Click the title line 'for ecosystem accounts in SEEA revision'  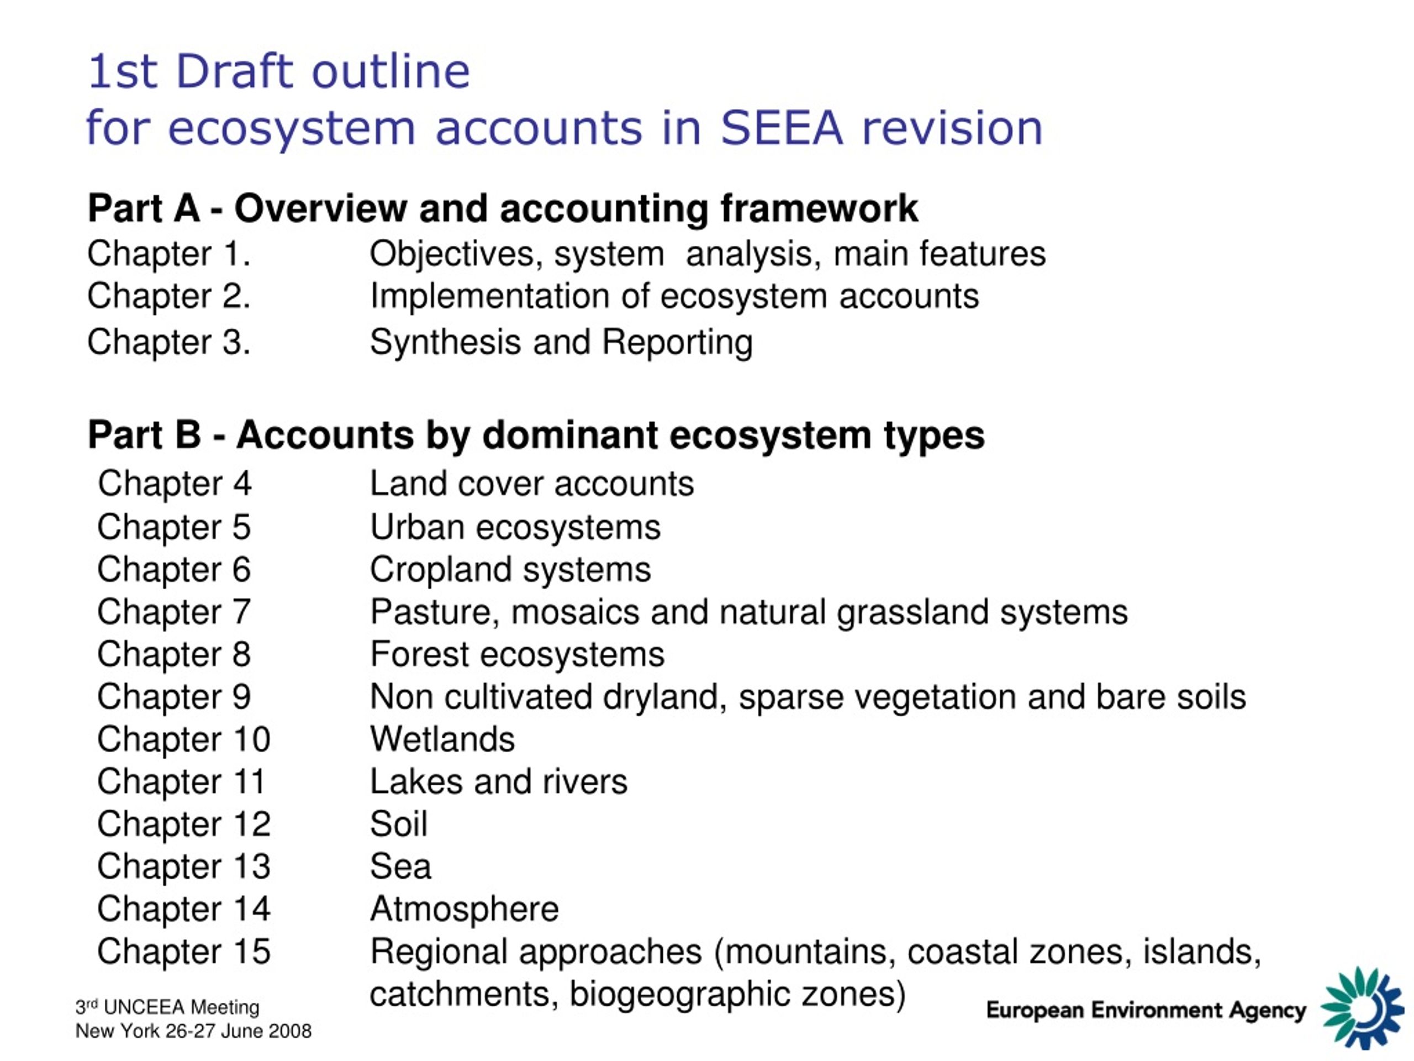564,129
